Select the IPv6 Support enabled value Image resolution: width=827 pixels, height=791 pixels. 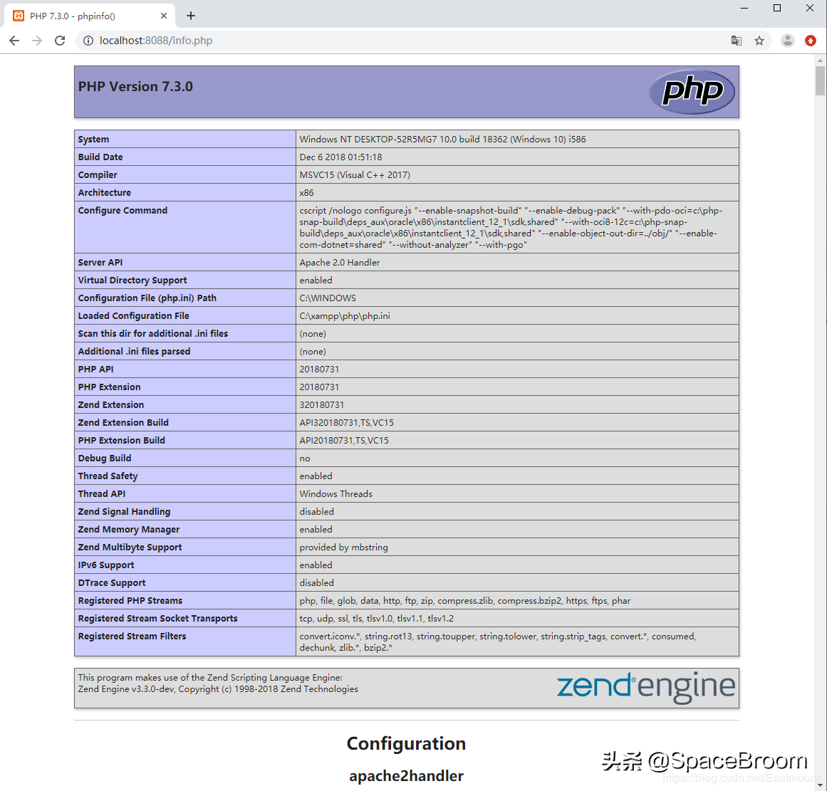pyautogui.click(x=316, y=565)
